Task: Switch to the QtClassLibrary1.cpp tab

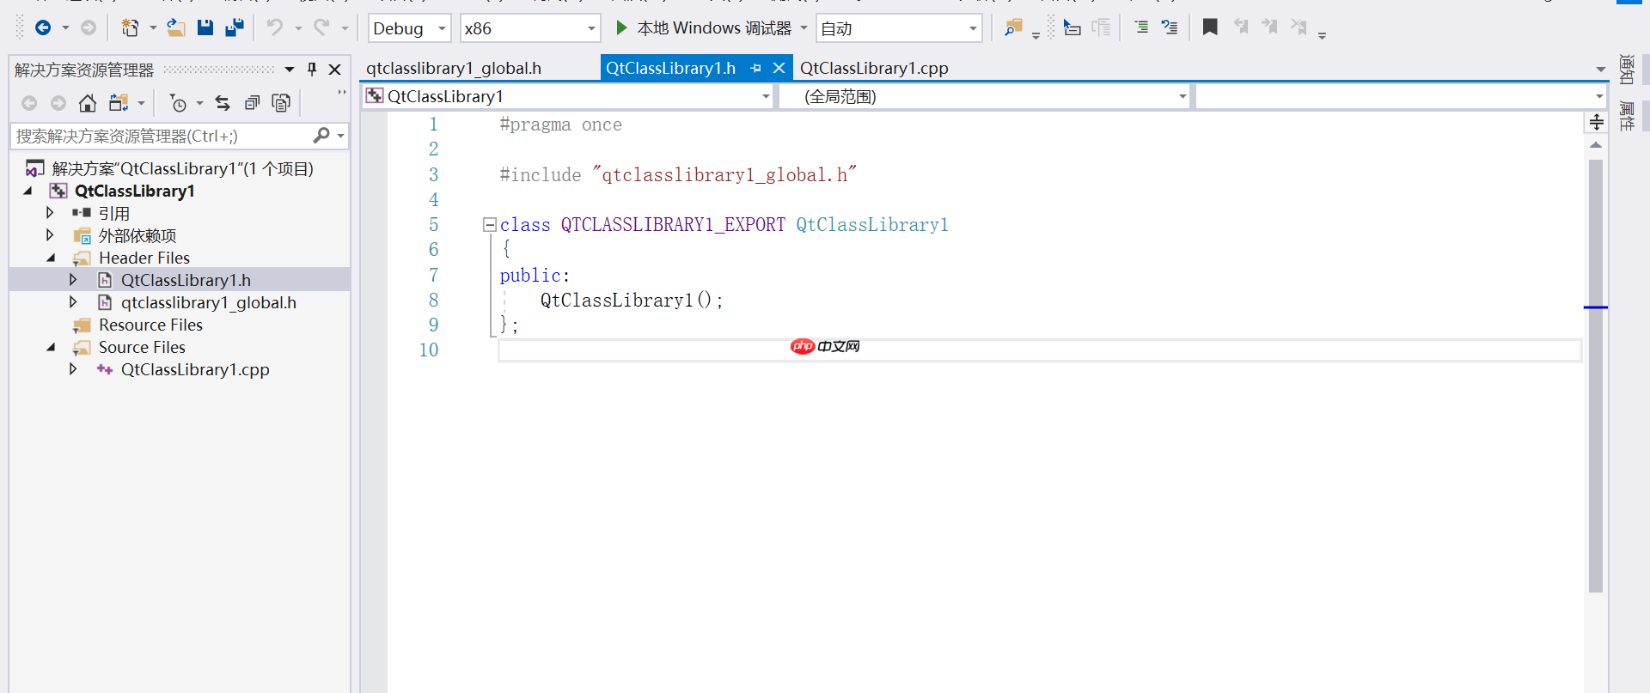Action: click(874, 69)
